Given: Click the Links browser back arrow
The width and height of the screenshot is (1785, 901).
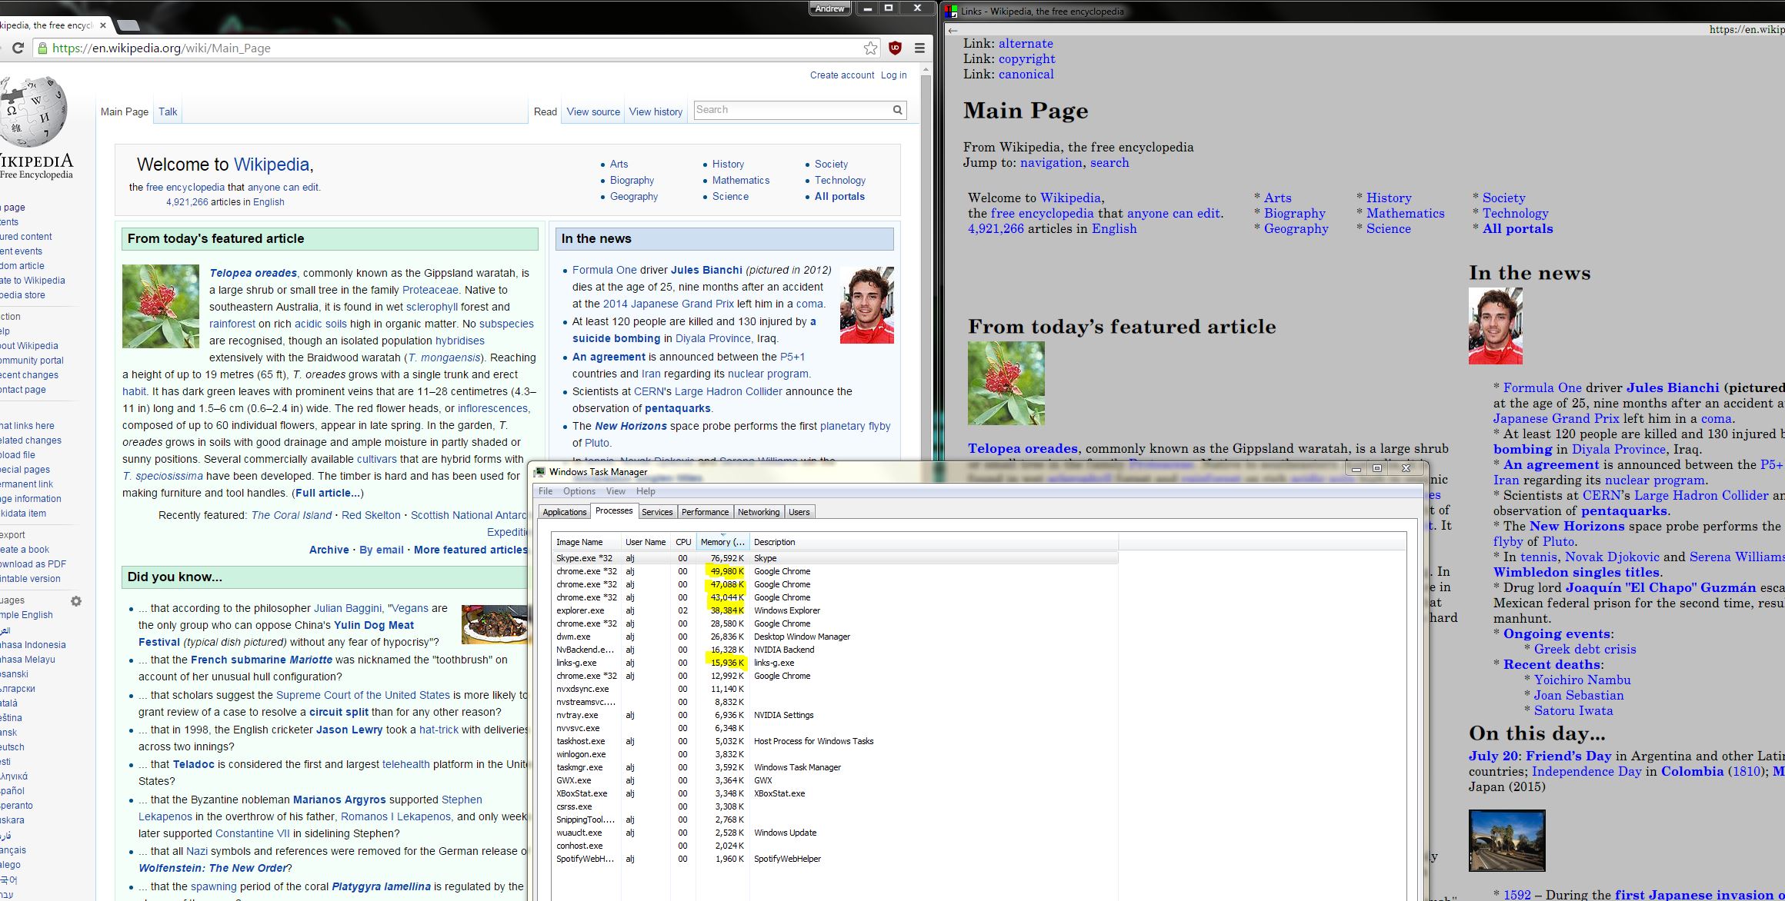Looking at the screenshot, I should (x=953, y=30).
